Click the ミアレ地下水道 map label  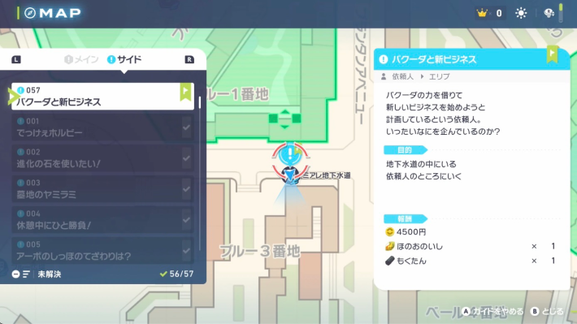326,175
